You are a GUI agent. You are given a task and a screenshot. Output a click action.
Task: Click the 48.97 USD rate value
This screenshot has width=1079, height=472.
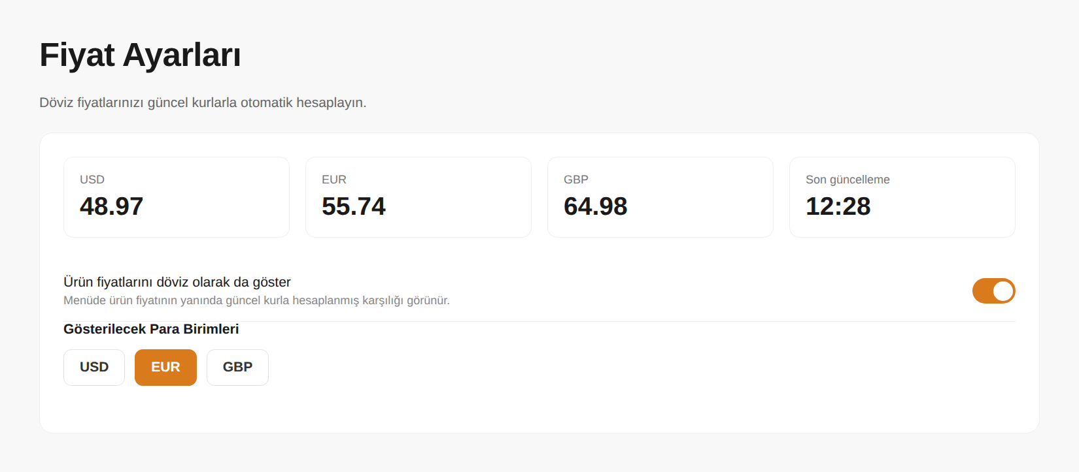coord(111,206)
